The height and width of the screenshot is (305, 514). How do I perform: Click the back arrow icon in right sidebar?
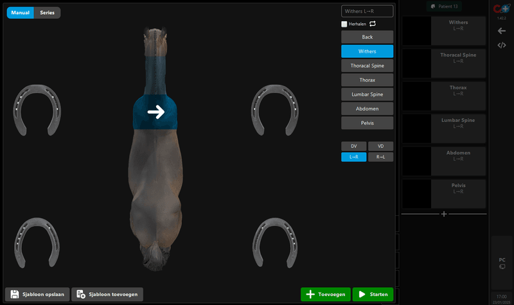[x=502, y=30]
